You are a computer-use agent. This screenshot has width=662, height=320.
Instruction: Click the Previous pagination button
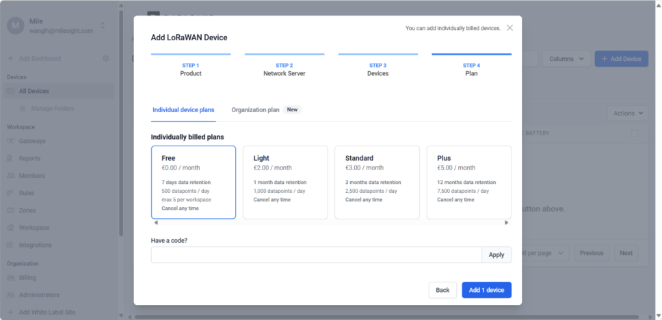(592, 253)
